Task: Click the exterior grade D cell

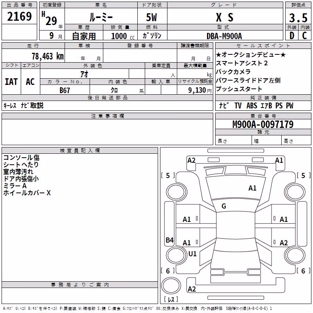Action: click(x=292, y=36)
